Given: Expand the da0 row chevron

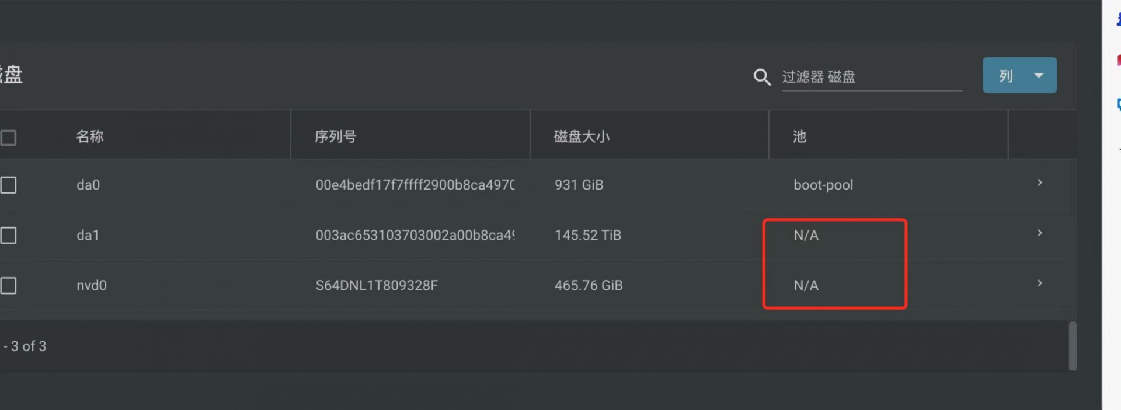Looking at the screenshot, I should tap(1039, 183).
